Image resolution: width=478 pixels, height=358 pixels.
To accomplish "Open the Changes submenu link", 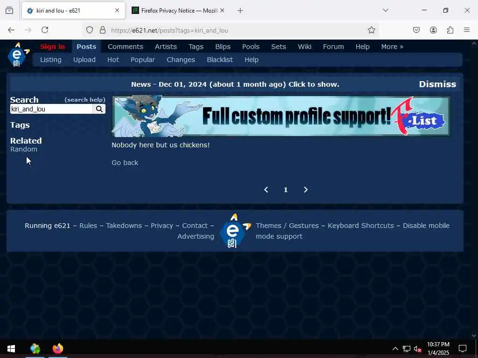I will click(181, 60).
